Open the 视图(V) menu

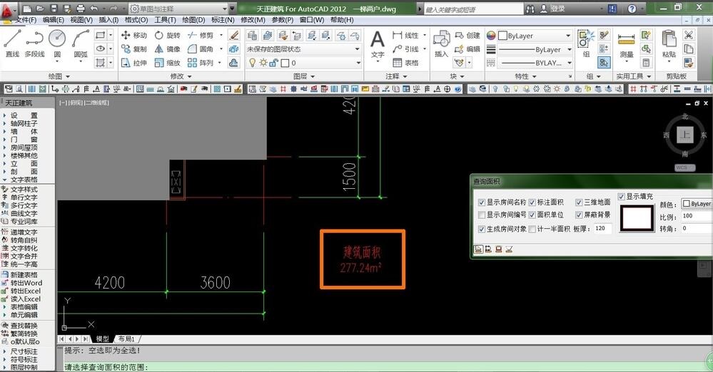pyautogui.click(x=81, y=20)
